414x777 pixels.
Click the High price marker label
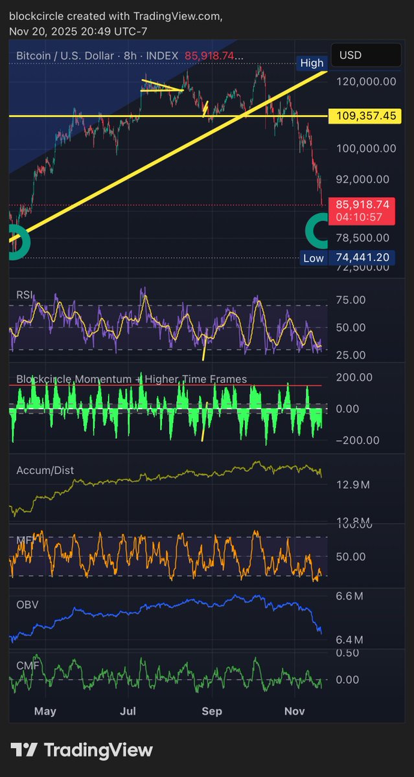point(312,63)
